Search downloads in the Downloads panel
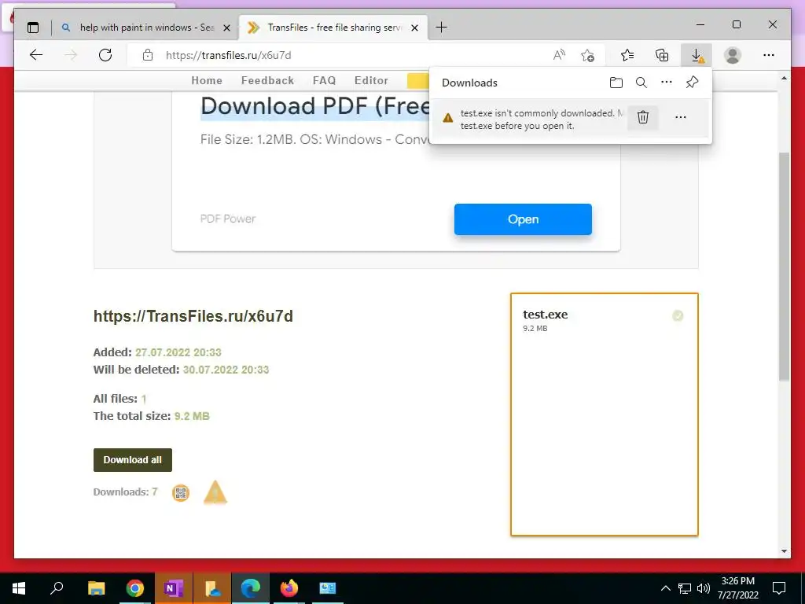The image size is (805, 604). [641, 82]
